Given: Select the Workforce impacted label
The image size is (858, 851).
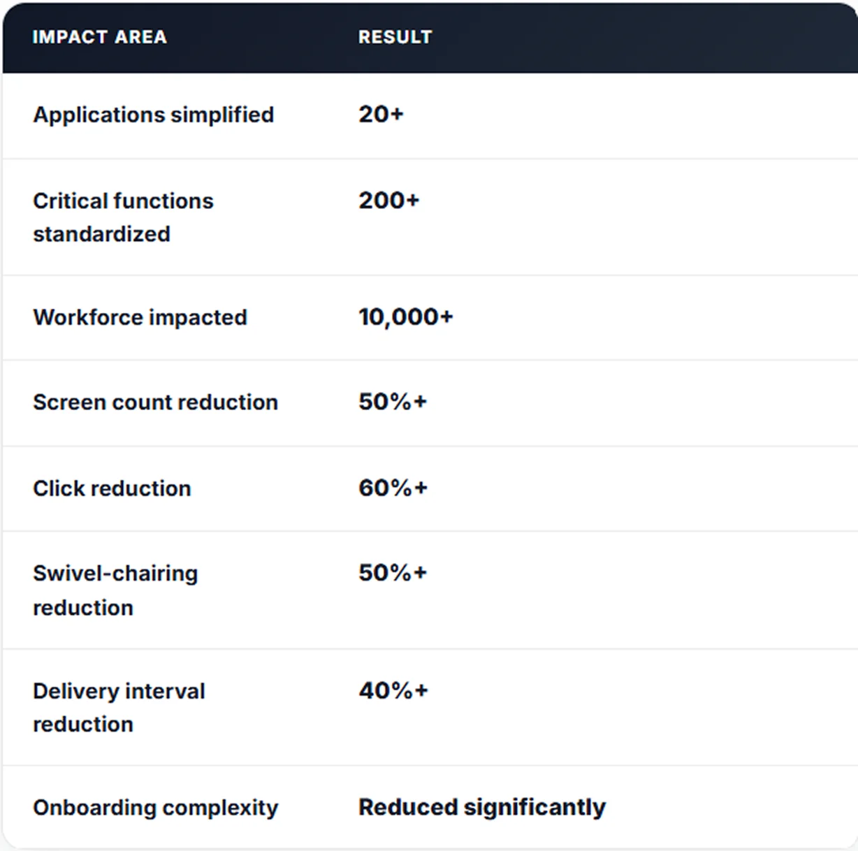Looking at the screenshot, I should coord(140,317).
